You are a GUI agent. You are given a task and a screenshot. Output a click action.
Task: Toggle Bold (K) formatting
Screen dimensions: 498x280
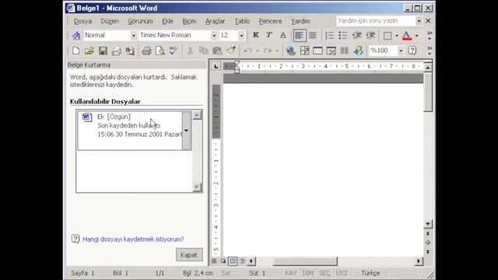point(256,35)
